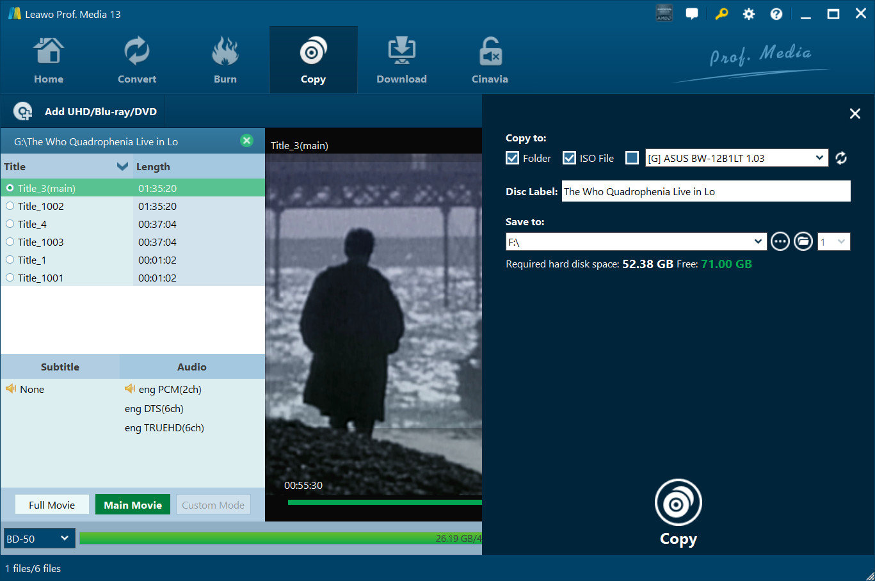Open the Save to path dropdown

[x=636, y=242]
